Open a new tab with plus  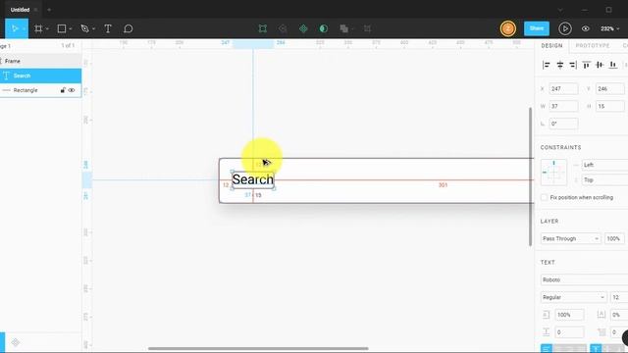click(x=49, y=10)
